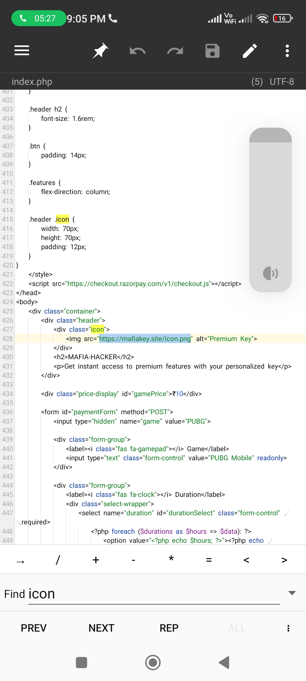Tap the hidden game input PUBG line
This screenshot has width=306, height=681.
tap(132, 421)
